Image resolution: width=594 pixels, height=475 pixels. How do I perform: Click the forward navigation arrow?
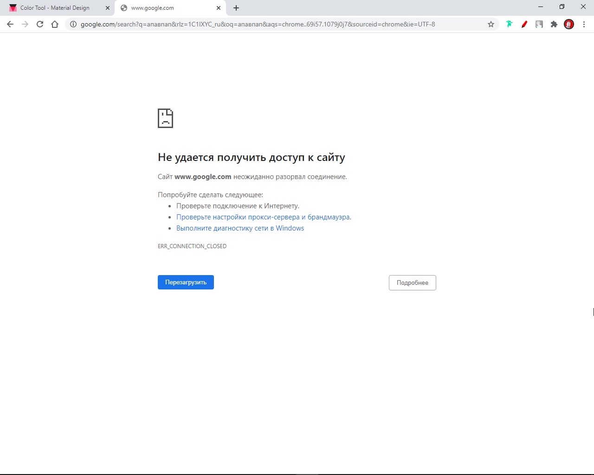25,24
